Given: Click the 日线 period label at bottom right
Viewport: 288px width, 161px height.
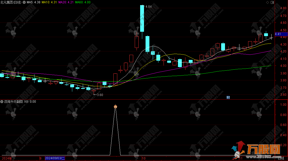Looking at the screenshot, I should (x=281, y=158).
